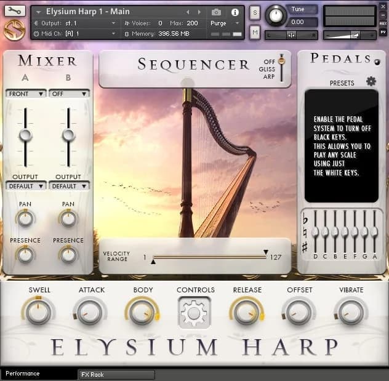
Task: Go to next instrument with the right arrow
Action: pyautogui.click(x=199, y=12)
